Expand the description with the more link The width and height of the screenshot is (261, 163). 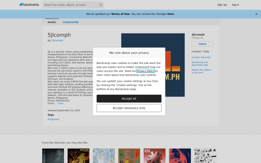pos(60,103)
